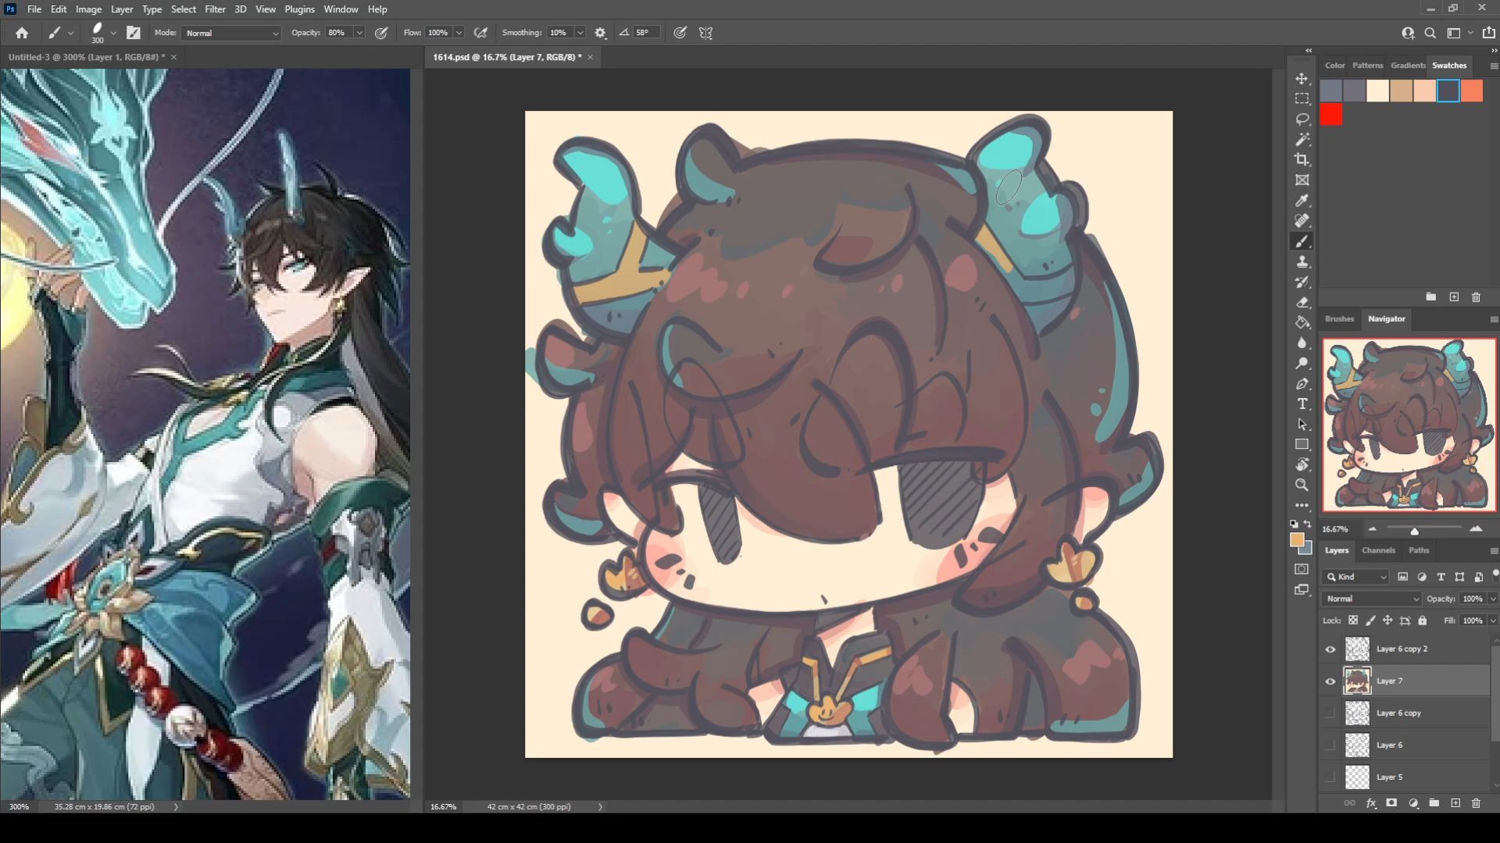This screenshot has height=843, width=1500.
Task: Select the Move tool
Action: 1302,79
